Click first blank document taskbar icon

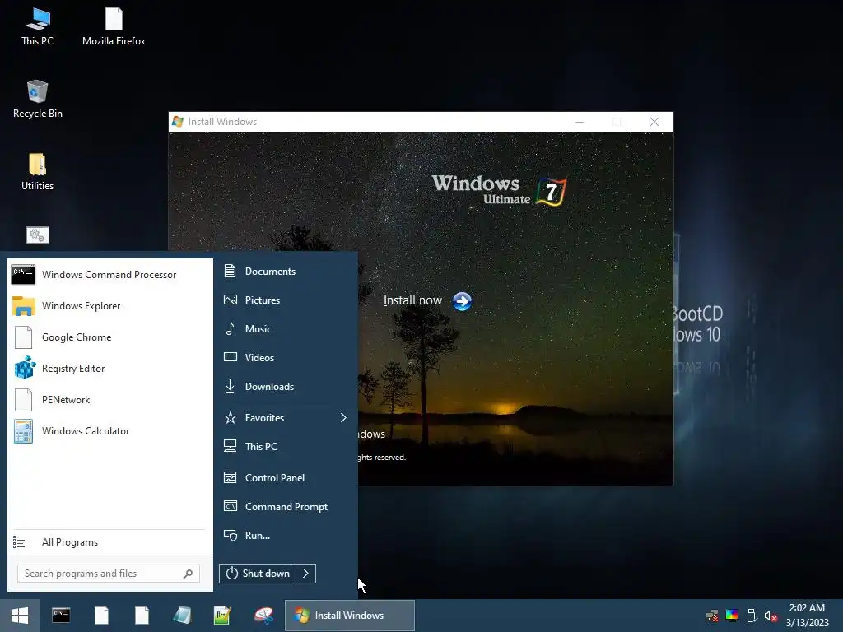(x=101, y=616)
